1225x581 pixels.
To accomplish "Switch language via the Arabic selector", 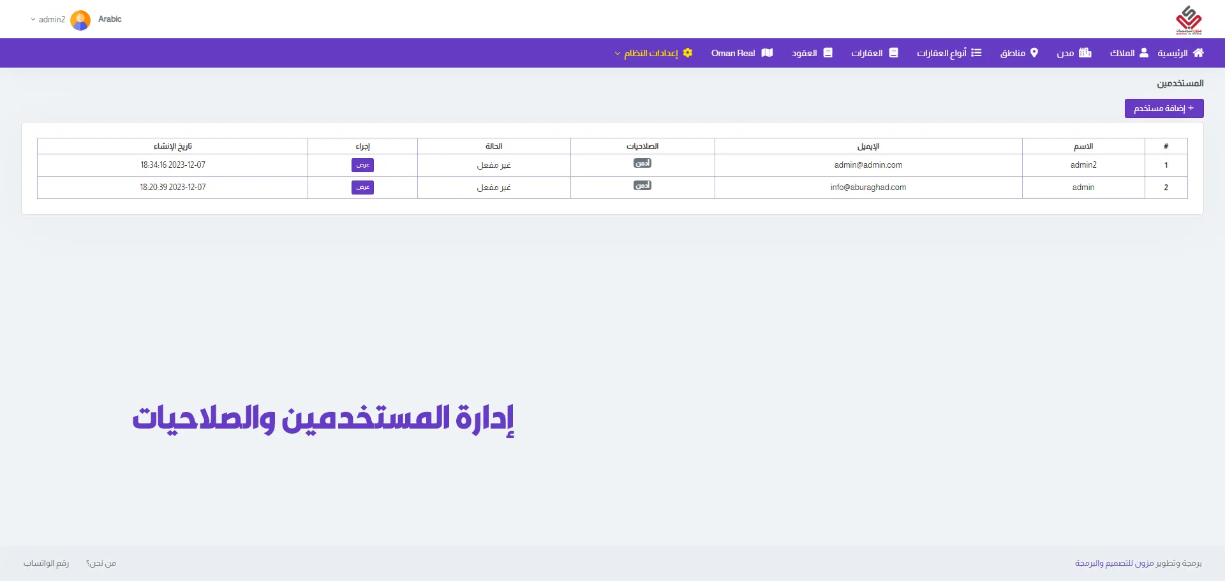I will click(110, 19).
